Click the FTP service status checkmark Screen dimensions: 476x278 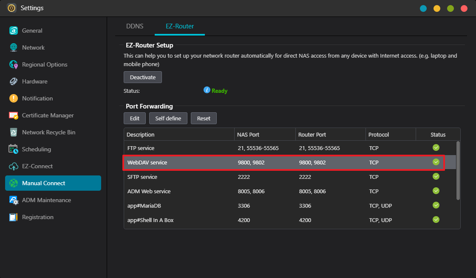[436, 148]
